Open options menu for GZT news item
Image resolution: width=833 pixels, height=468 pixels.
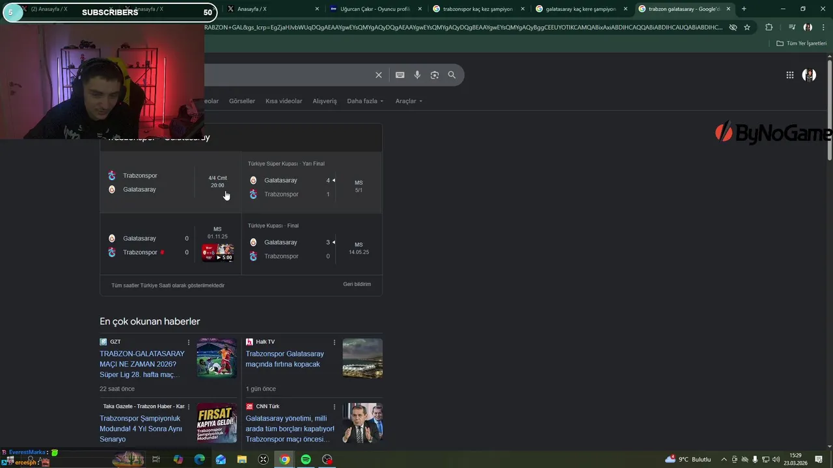[189, 342]
